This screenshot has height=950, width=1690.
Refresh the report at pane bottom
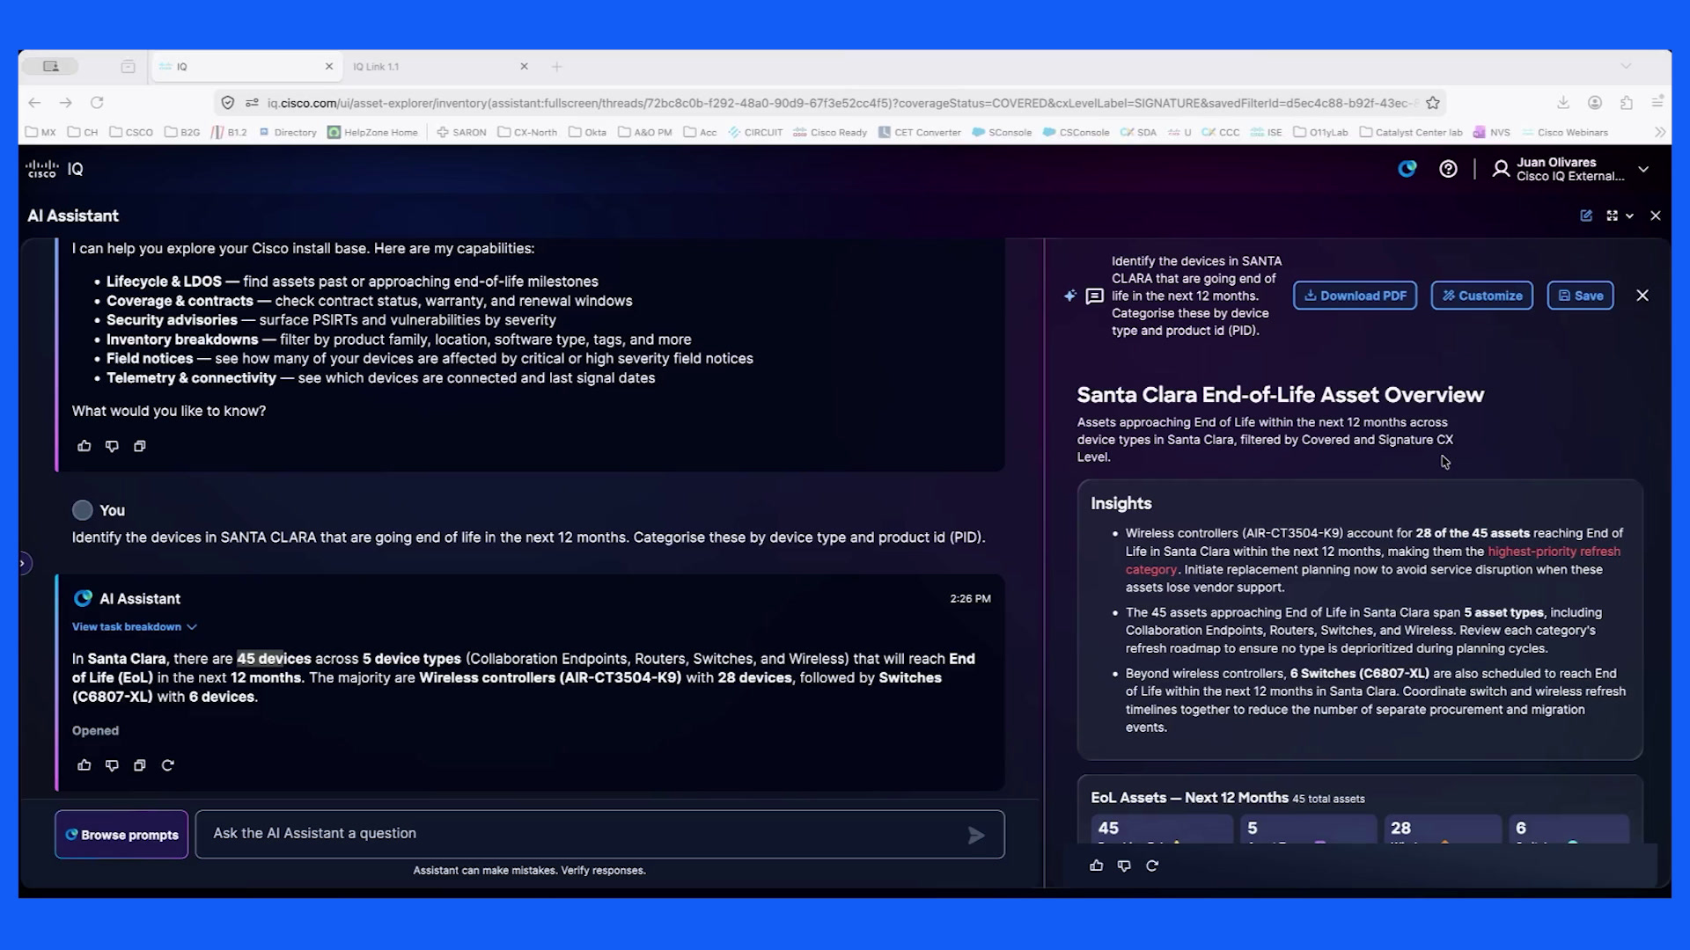[1152, 866]
